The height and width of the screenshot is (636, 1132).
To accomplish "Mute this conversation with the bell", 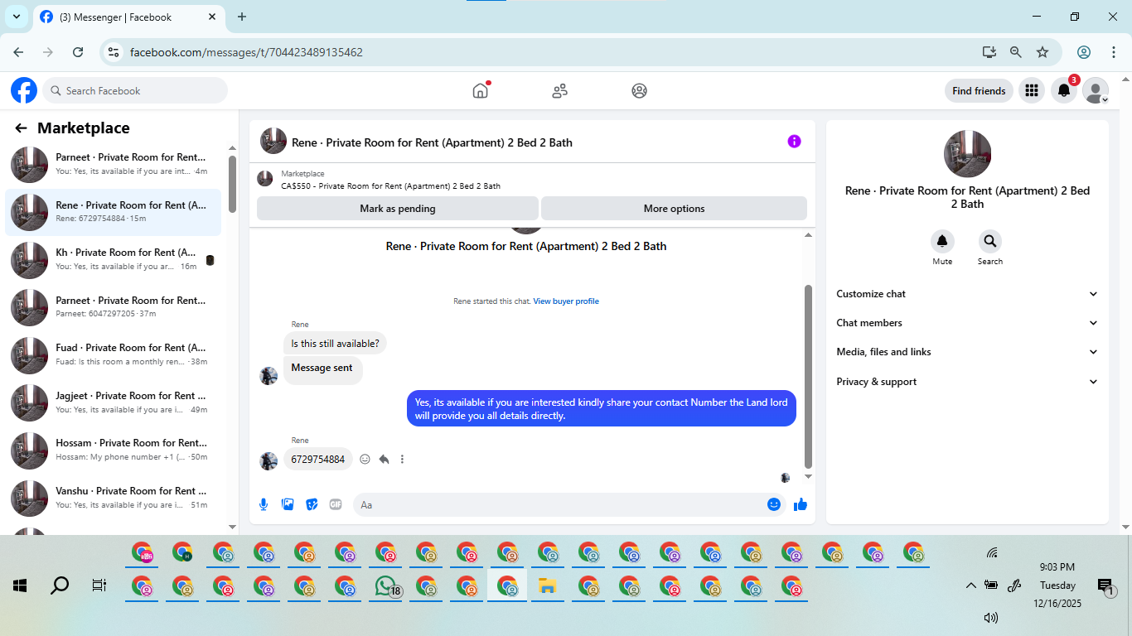I will tap(942, 242).
